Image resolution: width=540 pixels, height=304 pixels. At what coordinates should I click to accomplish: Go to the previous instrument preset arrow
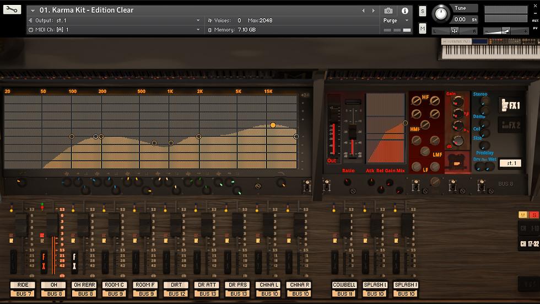[363, 10]
